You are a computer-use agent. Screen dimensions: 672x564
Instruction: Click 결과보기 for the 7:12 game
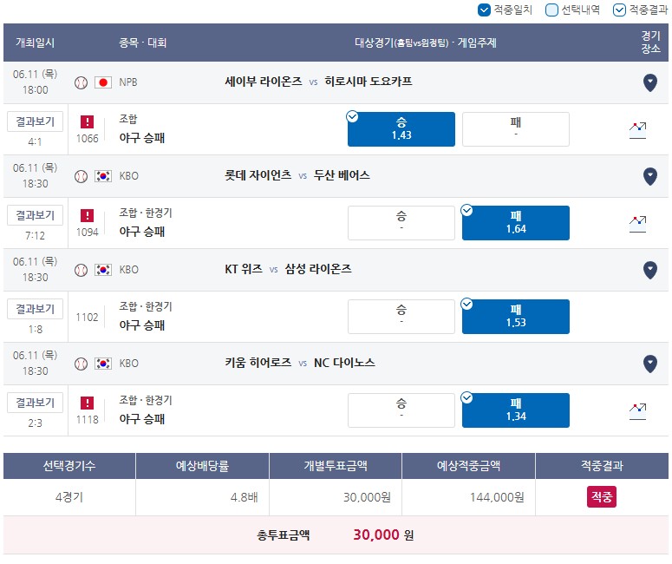point(36,215)
